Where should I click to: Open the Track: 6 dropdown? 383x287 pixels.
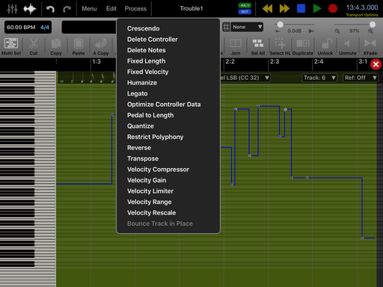tap(319, 78)
